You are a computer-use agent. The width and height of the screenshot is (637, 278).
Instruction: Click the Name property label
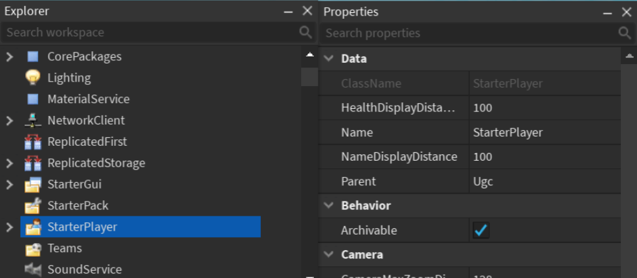point(357,132)
